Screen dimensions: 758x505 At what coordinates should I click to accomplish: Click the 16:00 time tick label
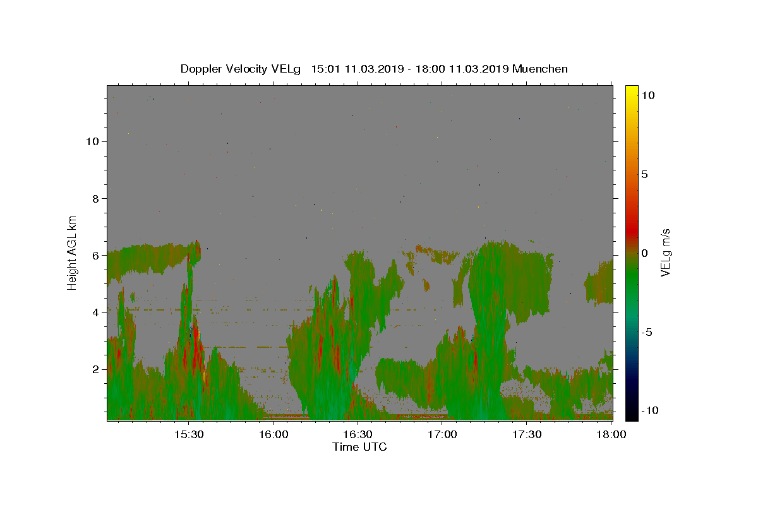273,435
